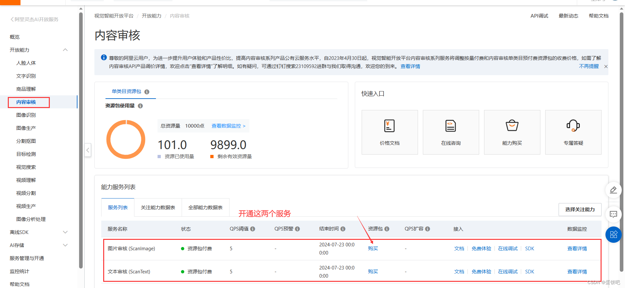Open 图像识别 in the sidebar
This screenshot has height=288, width=625.
[26, 115]
